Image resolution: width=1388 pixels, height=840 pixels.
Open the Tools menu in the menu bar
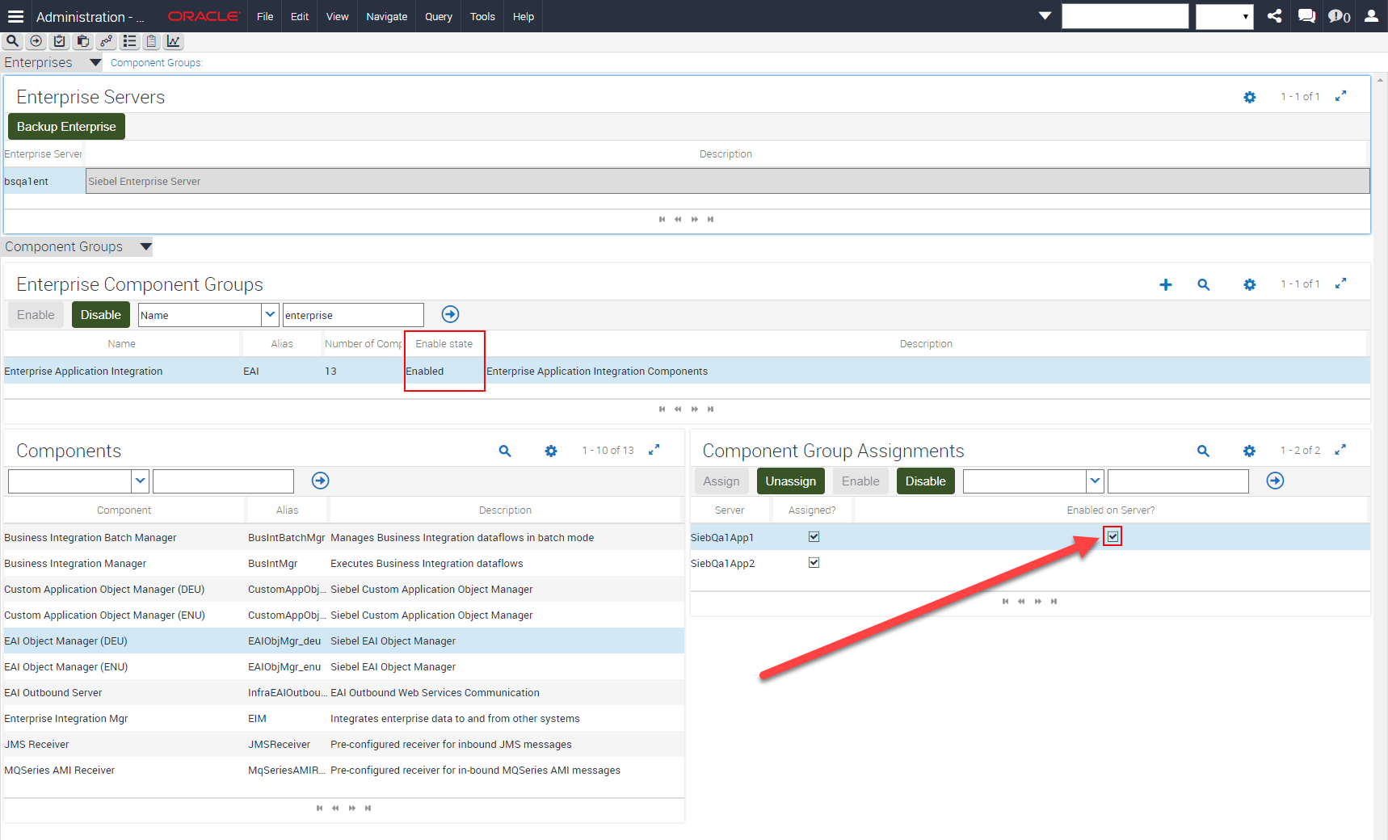(x=482, y=16)
